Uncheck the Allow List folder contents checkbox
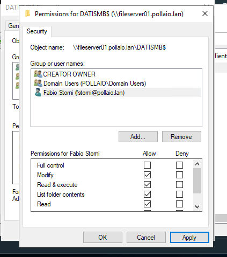Screen dimensions: 227x257 coord(147,194)
